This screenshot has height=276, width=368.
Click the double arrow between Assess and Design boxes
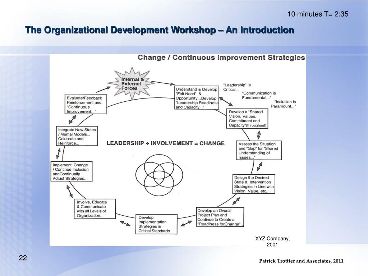(259, 166)
